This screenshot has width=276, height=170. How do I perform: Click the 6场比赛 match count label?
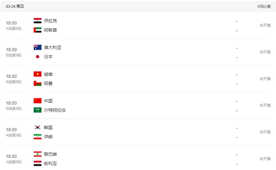[264, 6]
